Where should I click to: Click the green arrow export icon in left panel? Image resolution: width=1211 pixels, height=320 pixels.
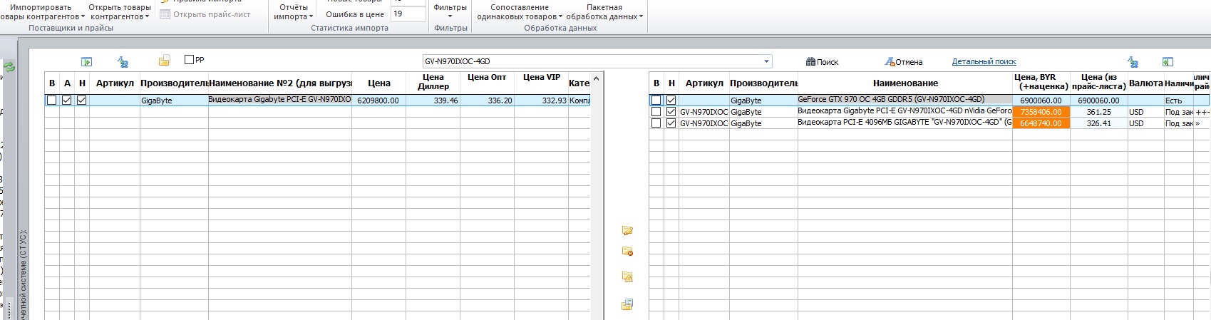coord(86,62)
